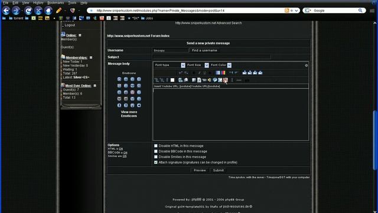Open the View menu
Screen dimensions: 378x213
25,2
